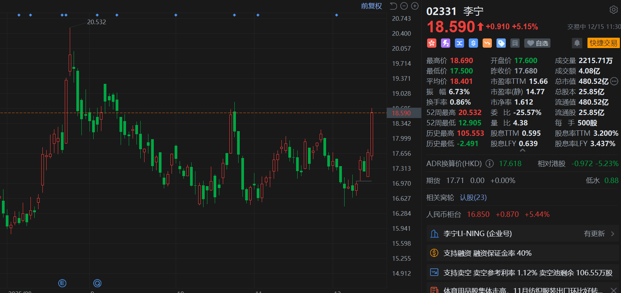Open the settings gear for quote panel

point(613,10)
